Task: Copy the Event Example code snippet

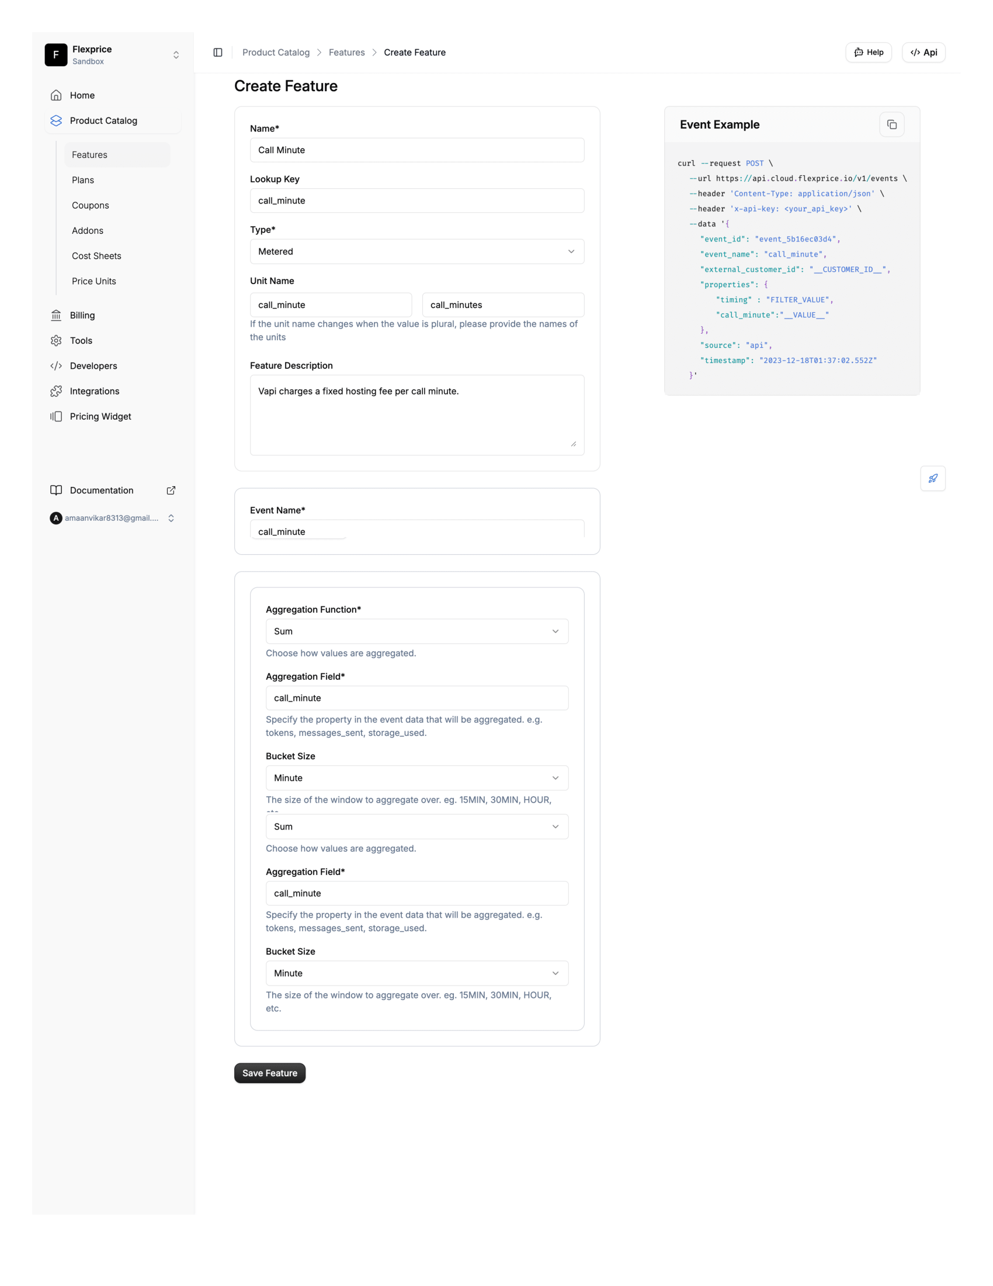Action: 892,124
